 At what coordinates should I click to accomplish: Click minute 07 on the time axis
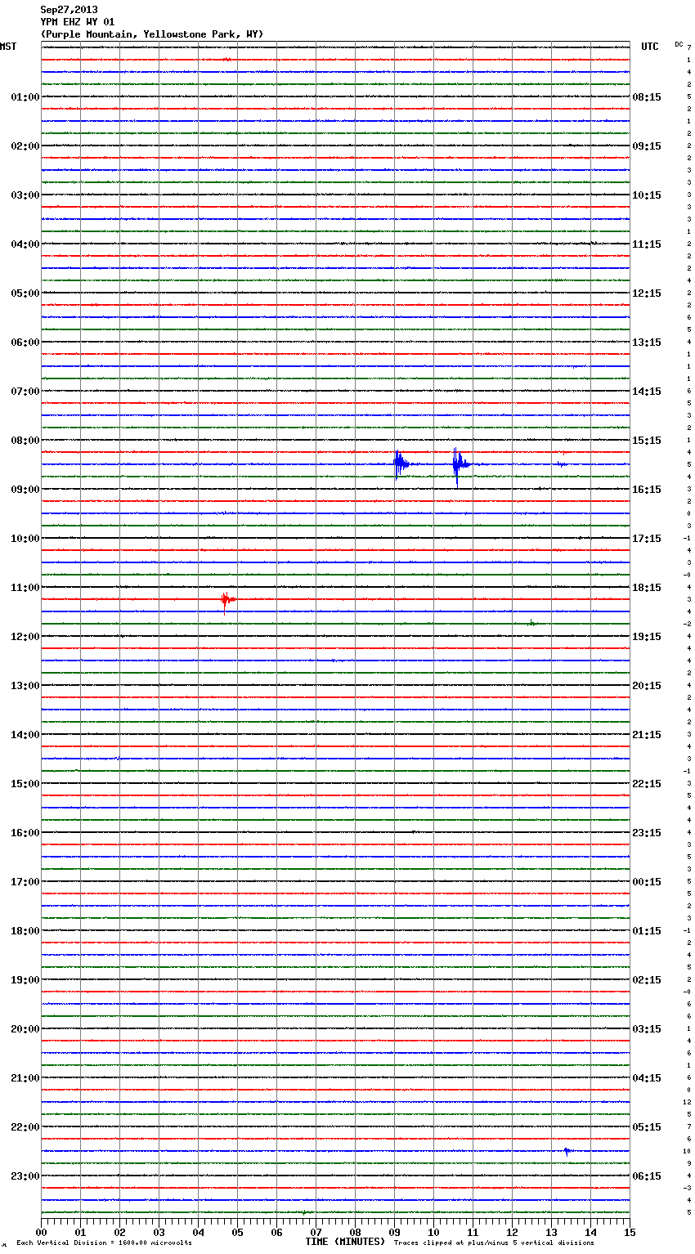(316, 1232)
